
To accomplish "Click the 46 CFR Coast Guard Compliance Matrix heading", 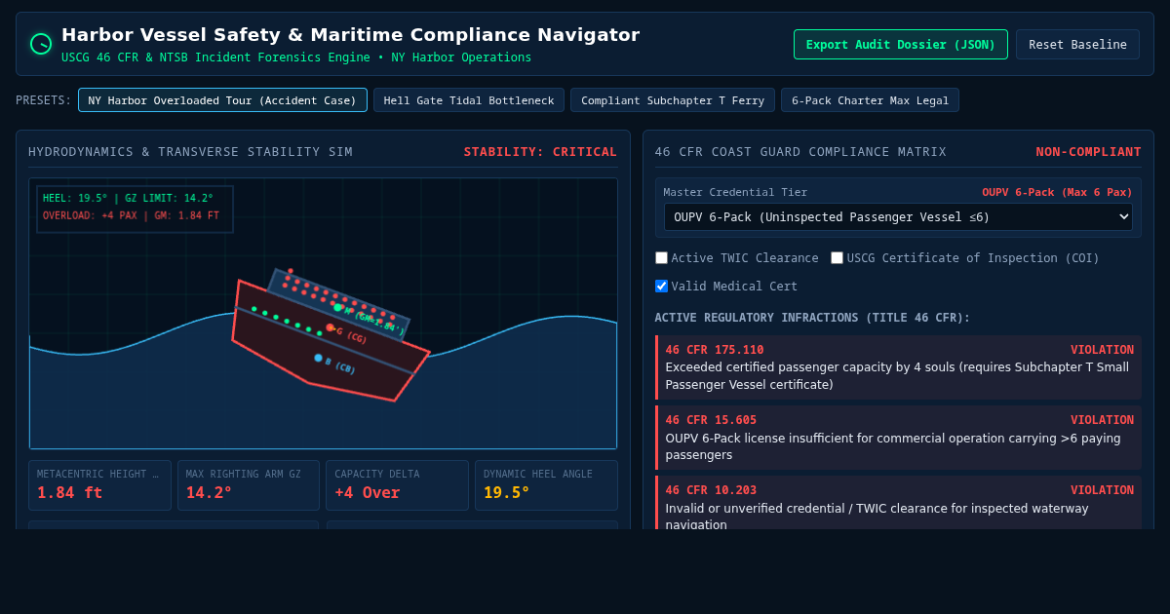I will (800, 152).
